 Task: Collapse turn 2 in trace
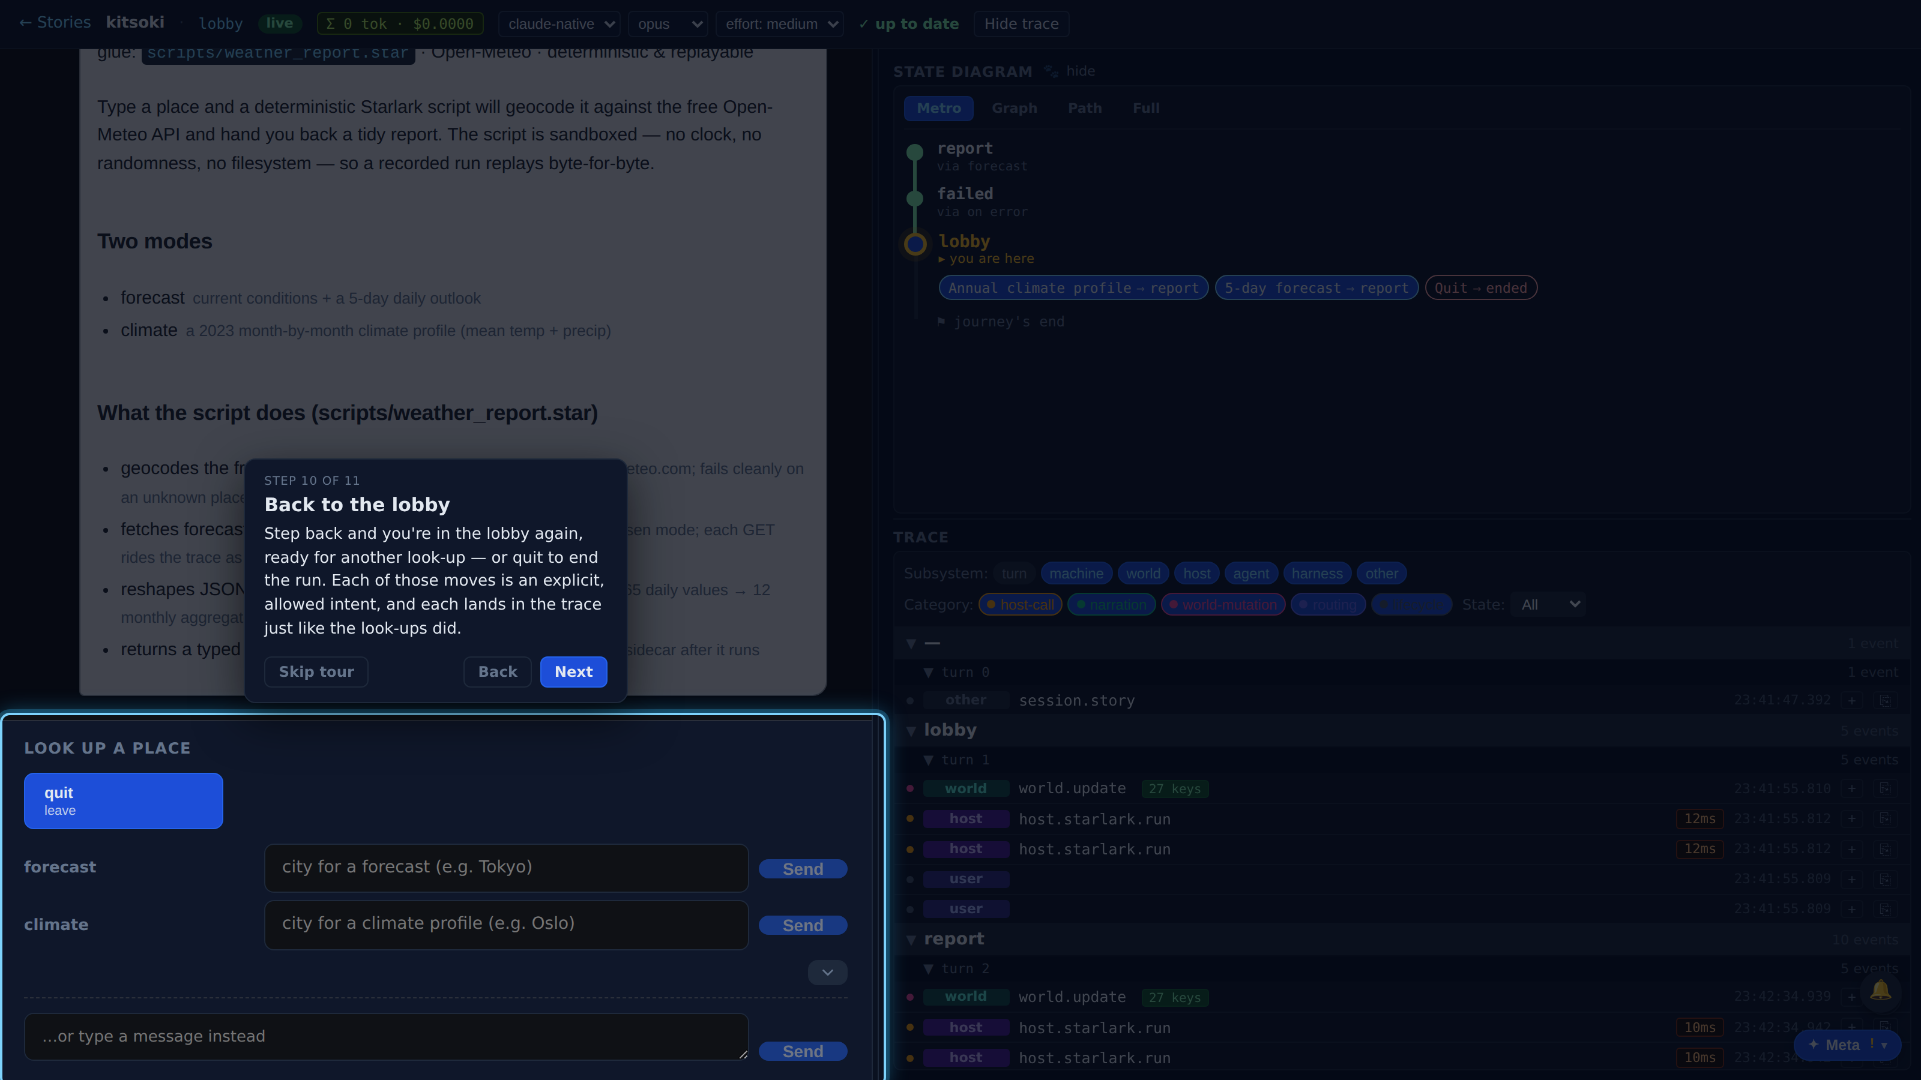[927, 969]
